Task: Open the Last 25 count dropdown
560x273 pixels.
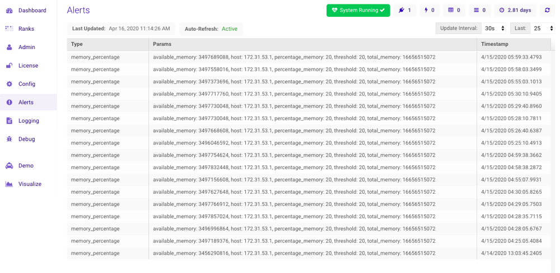Action: 543,28
